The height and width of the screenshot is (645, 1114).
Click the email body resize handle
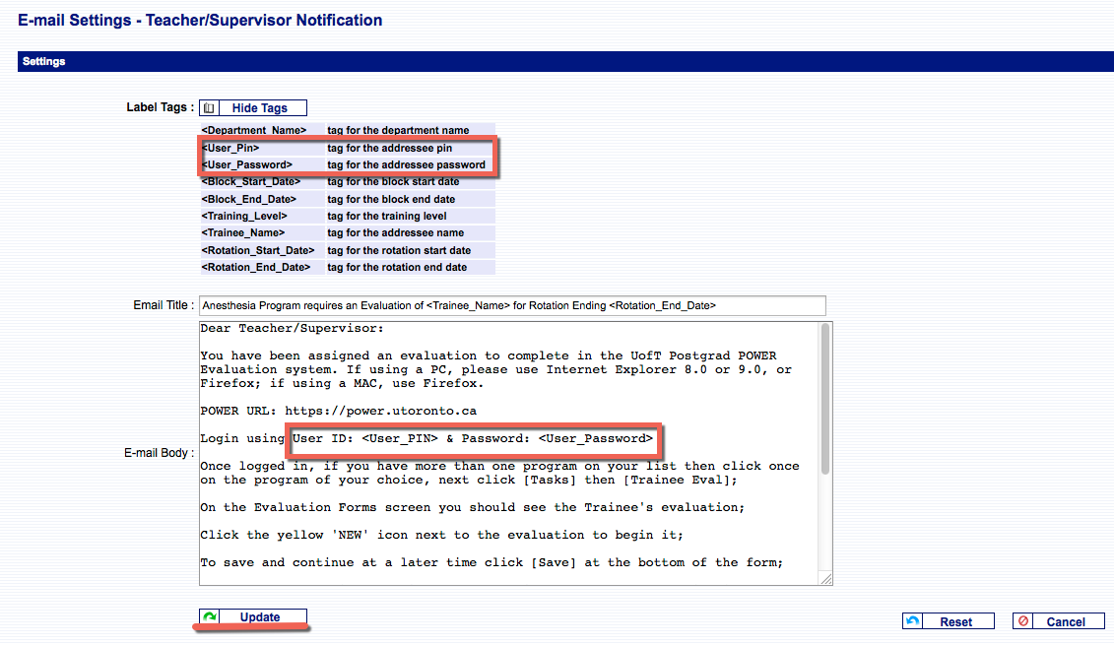[826, 579]
